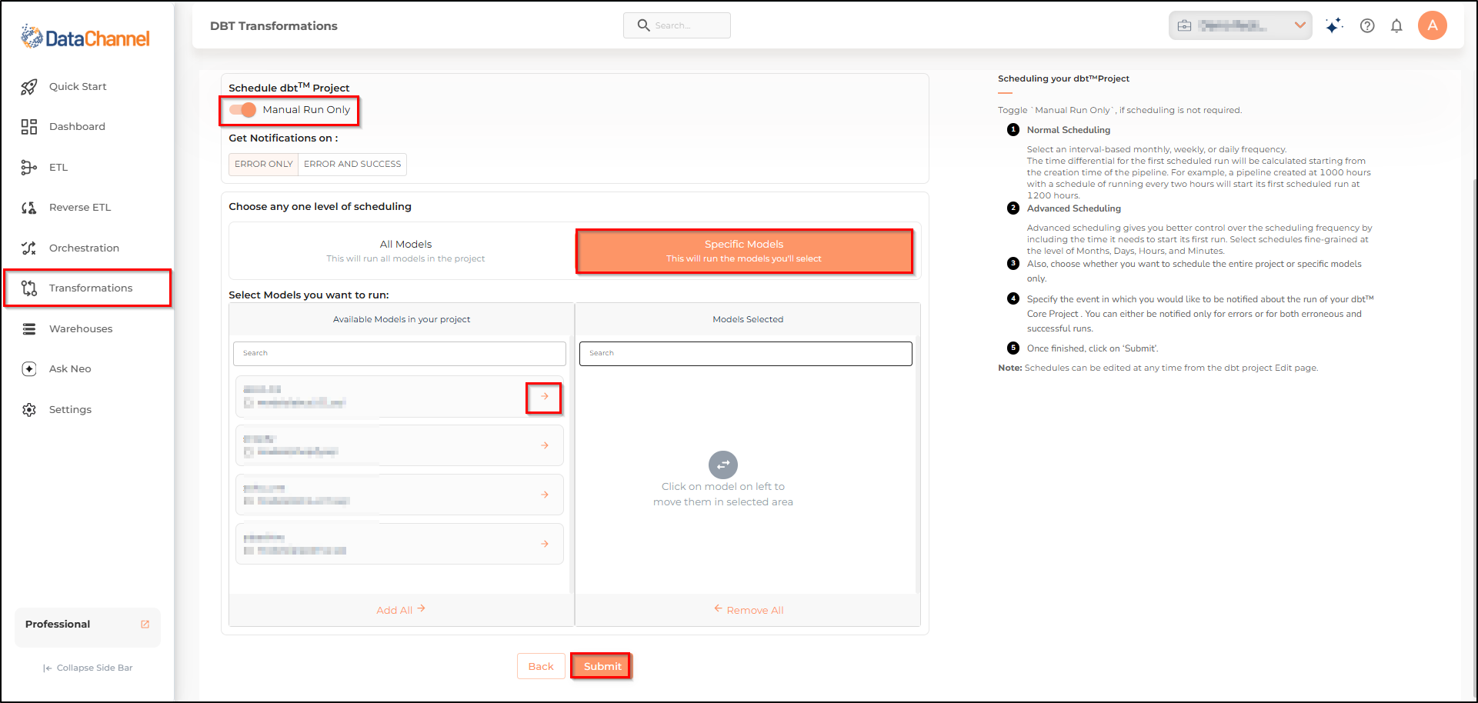Move third available model right
This screenshot has width=1478, height=703.
pos(545,495)
